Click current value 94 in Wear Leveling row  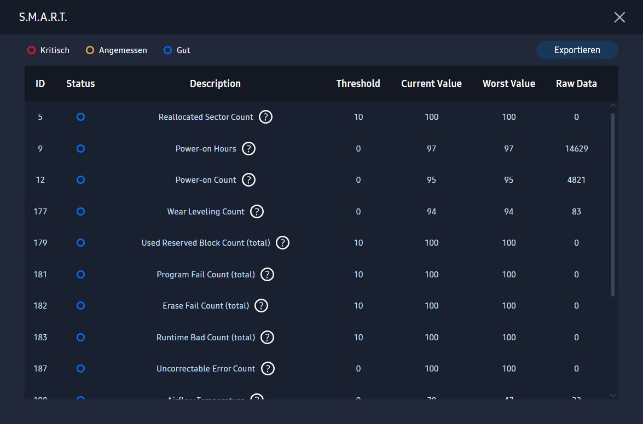431,212
